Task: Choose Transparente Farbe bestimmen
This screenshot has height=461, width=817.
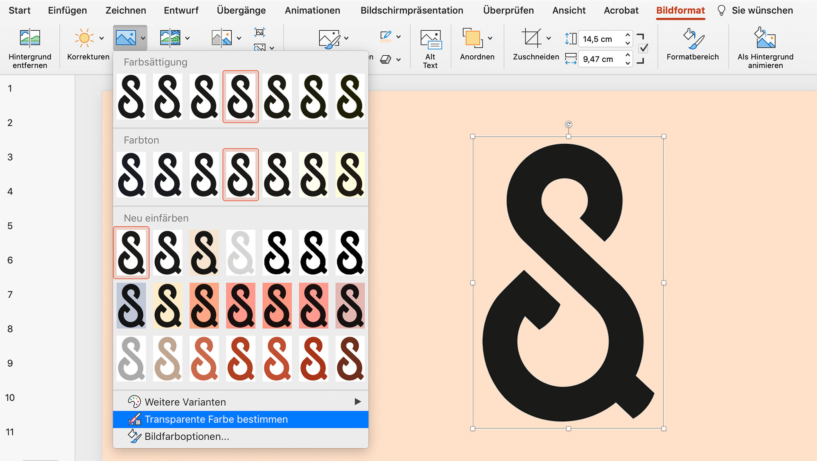Action: coord(241,419)
